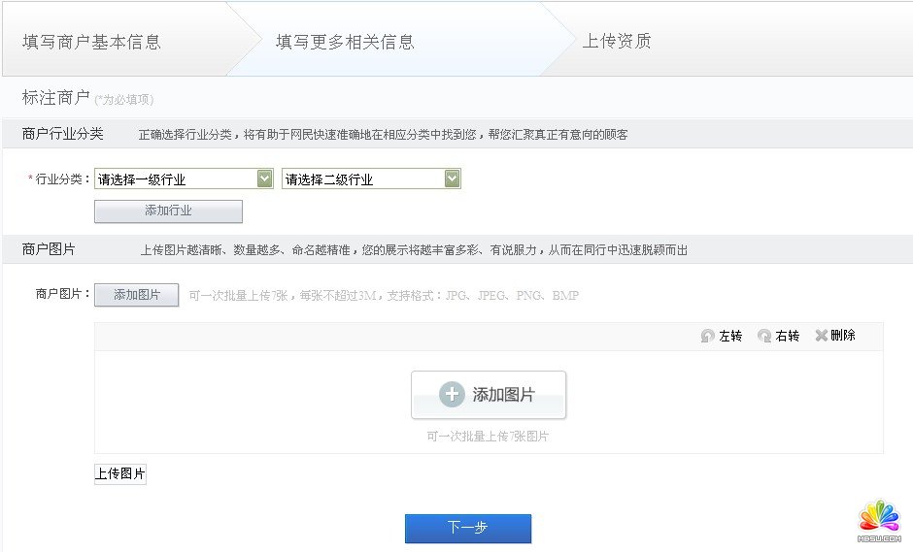Click the 添加行业 button
Viewport: 913px width, 552px height.
168,211
